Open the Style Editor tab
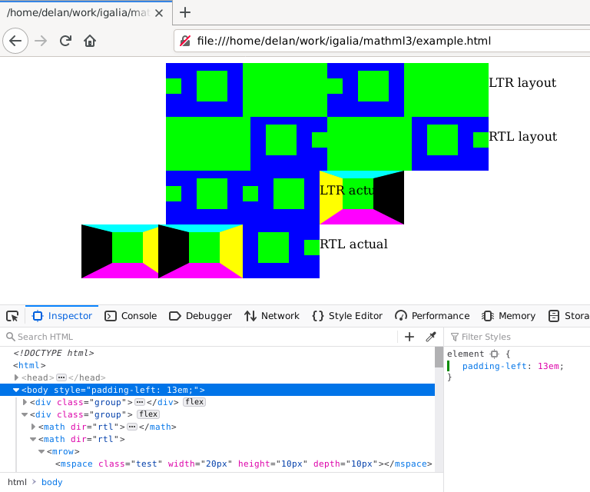This screenshot has width=590, height=492. pos(347,316)
